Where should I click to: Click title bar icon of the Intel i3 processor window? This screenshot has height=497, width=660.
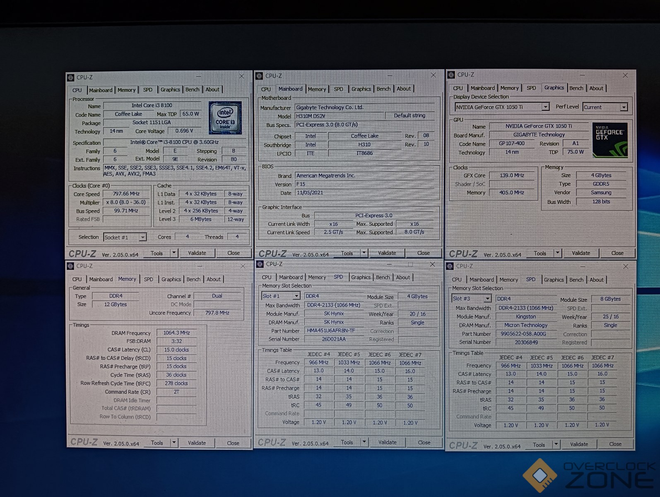tap(71, 77)
